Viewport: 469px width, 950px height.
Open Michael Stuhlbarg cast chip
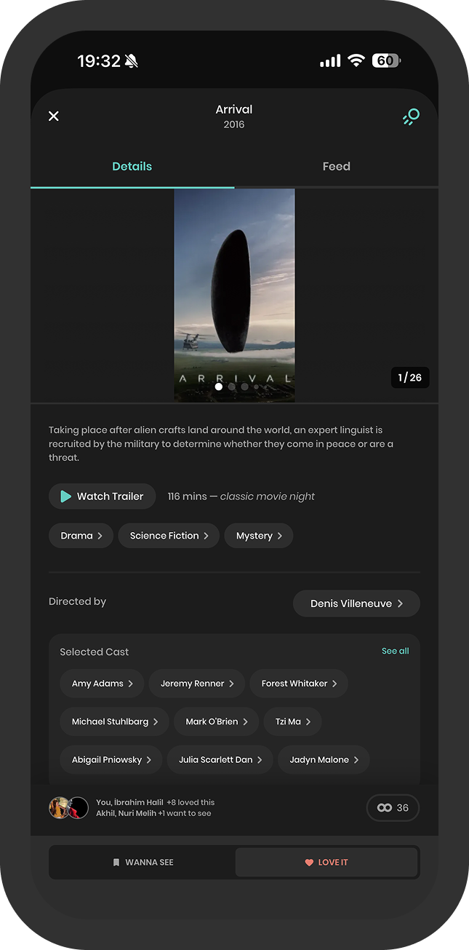[115, 721]
